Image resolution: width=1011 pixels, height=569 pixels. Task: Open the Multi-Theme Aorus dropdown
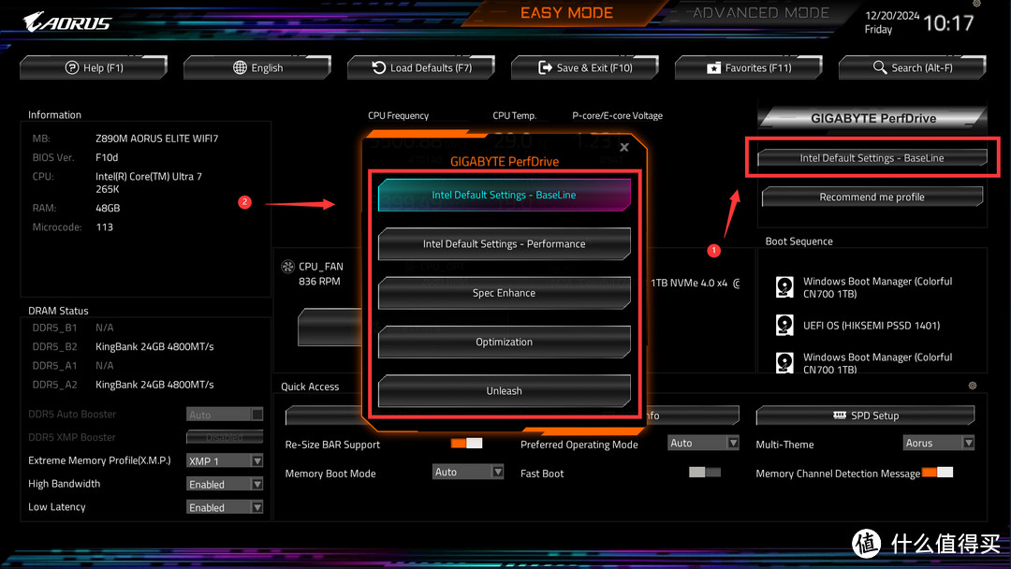point(939,443)
